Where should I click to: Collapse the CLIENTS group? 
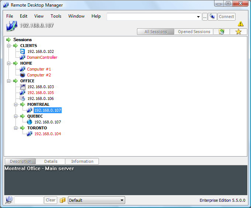pyautogui.click(x=8, y=46)
